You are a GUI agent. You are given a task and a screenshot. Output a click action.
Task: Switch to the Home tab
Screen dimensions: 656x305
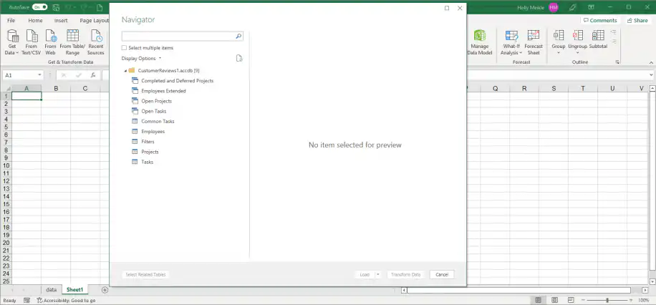(x=35, y=21)
